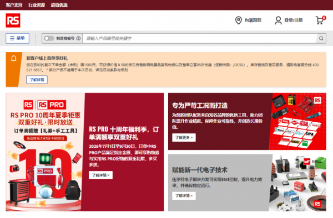The height and width of the screenshot is (218, 333).
Task: Click 了解详情 on the 赋能新一代电子技术 card
Action: point(184,195)
